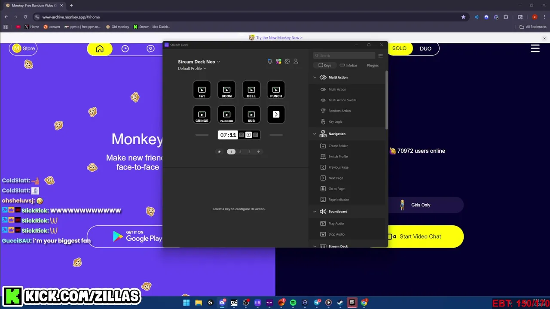The width and height of the screenshot is (550, 309).
Task: Open Stream Deck preferences gear
Action: coord(287,62)
